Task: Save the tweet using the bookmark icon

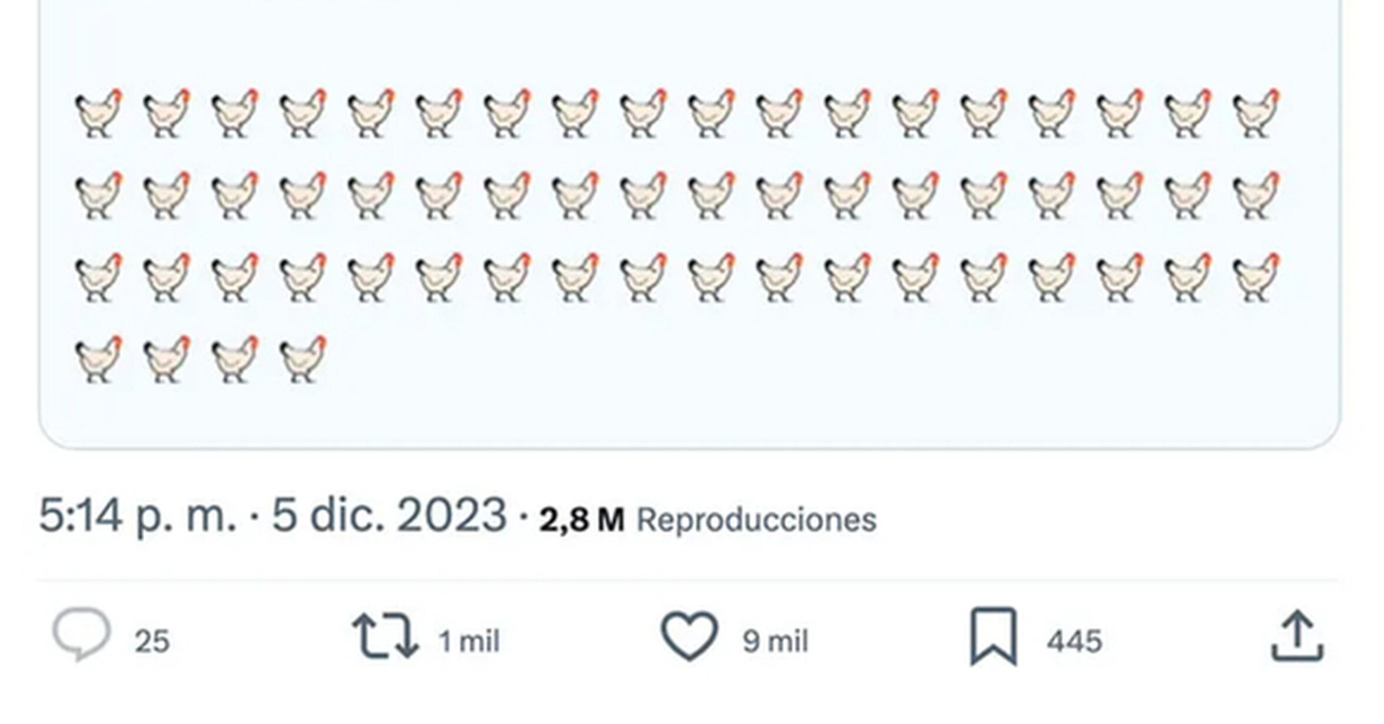Action: point(994,636)
